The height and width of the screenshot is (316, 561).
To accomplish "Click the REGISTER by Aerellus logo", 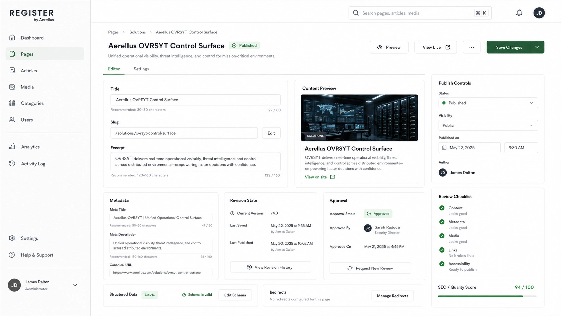I will click(32, 15).
